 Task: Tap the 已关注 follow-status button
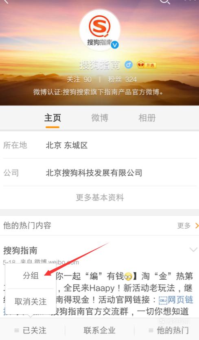31,331
